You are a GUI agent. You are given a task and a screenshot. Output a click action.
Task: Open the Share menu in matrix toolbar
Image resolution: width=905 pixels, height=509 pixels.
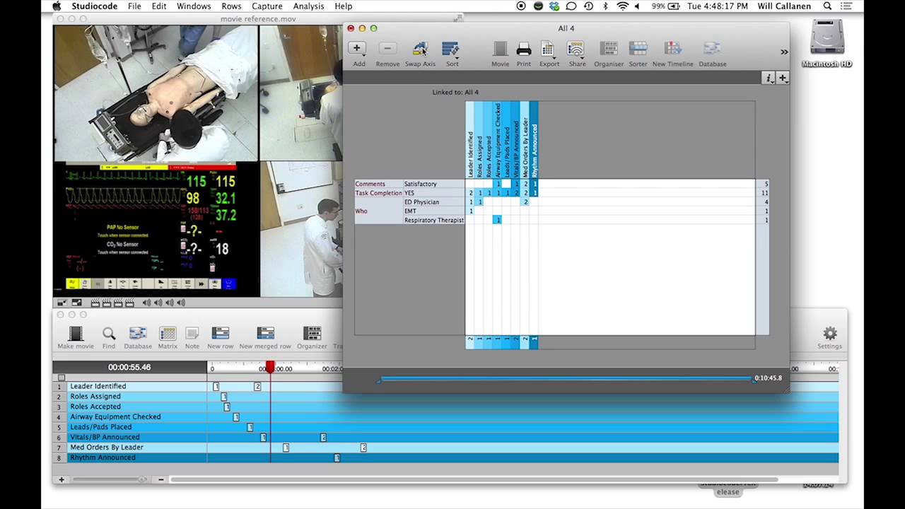point(577,54)
